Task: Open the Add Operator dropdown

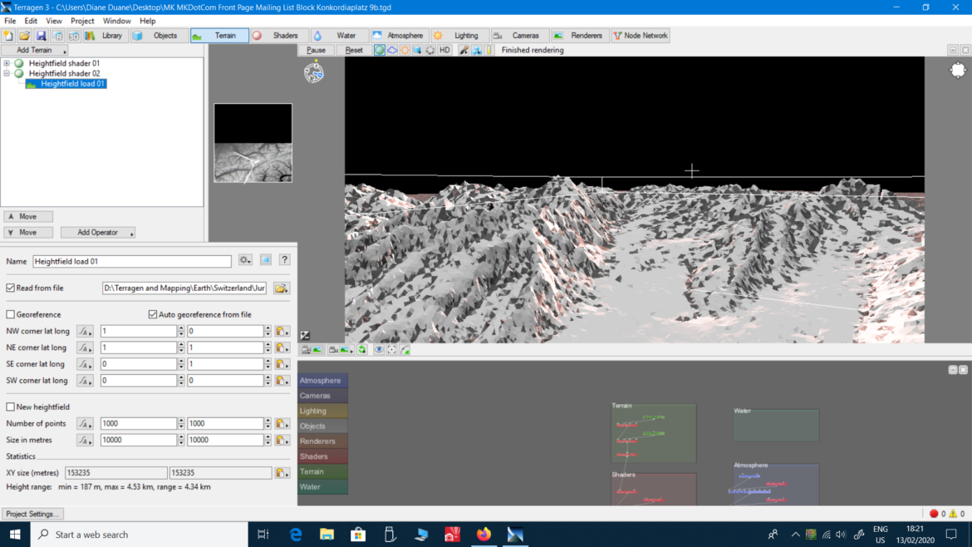Action: pos(97,232)
